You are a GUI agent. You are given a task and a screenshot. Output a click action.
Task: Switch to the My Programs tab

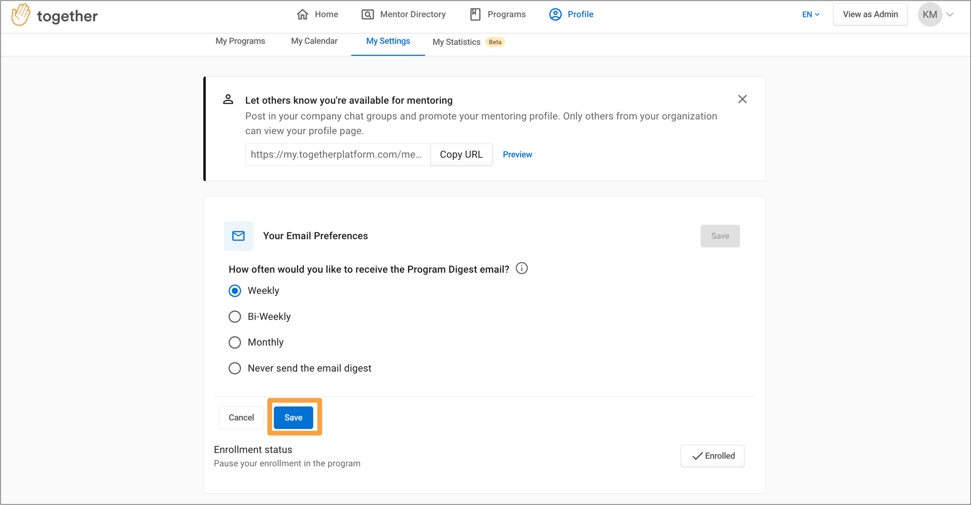[x=241, y=42]
